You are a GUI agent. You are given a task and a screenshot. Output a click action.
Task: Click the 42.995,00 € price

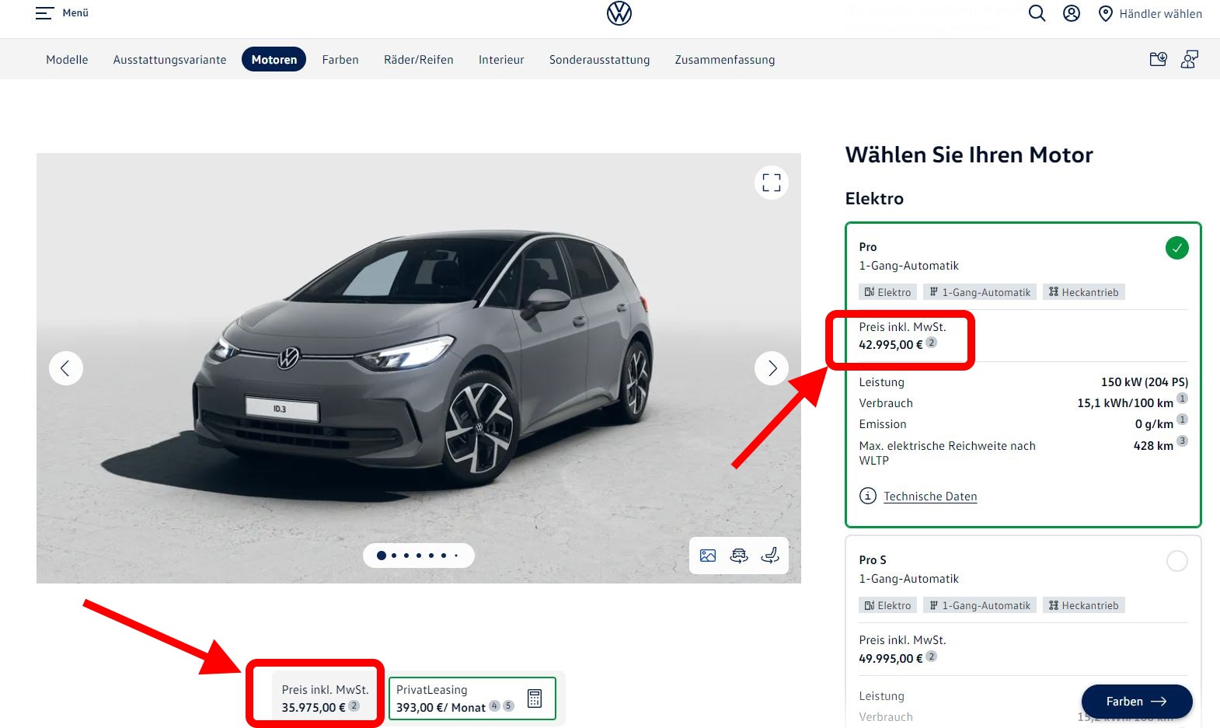click(891, 345)
